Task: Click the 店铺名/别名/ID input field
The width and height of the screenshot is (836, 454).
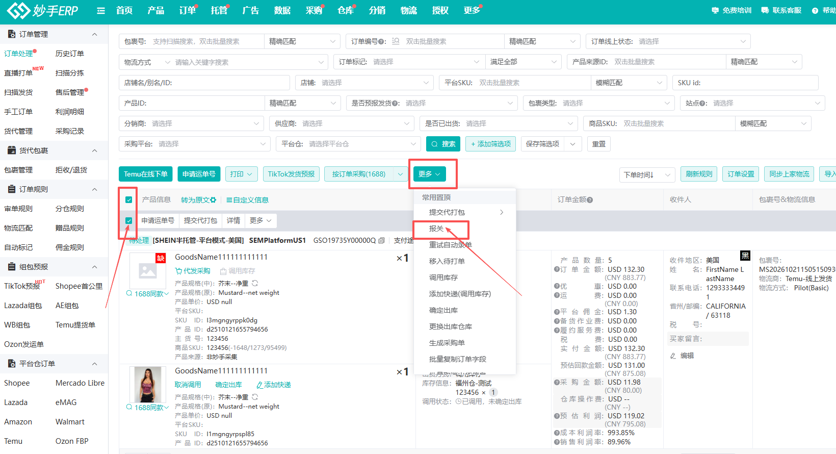Action: pos(204,83)
